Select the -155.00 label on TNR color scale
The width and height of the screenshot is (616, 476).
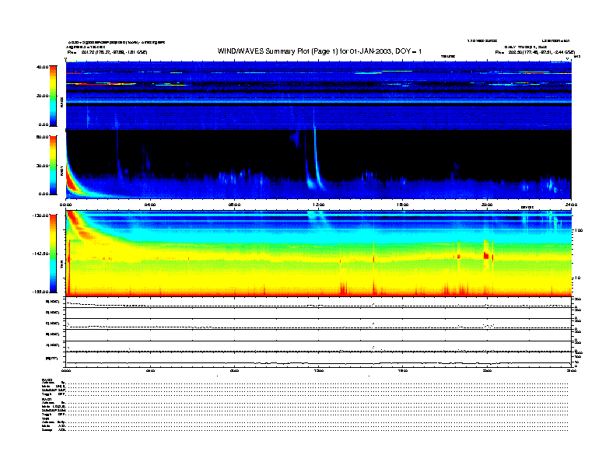[40, 292]
